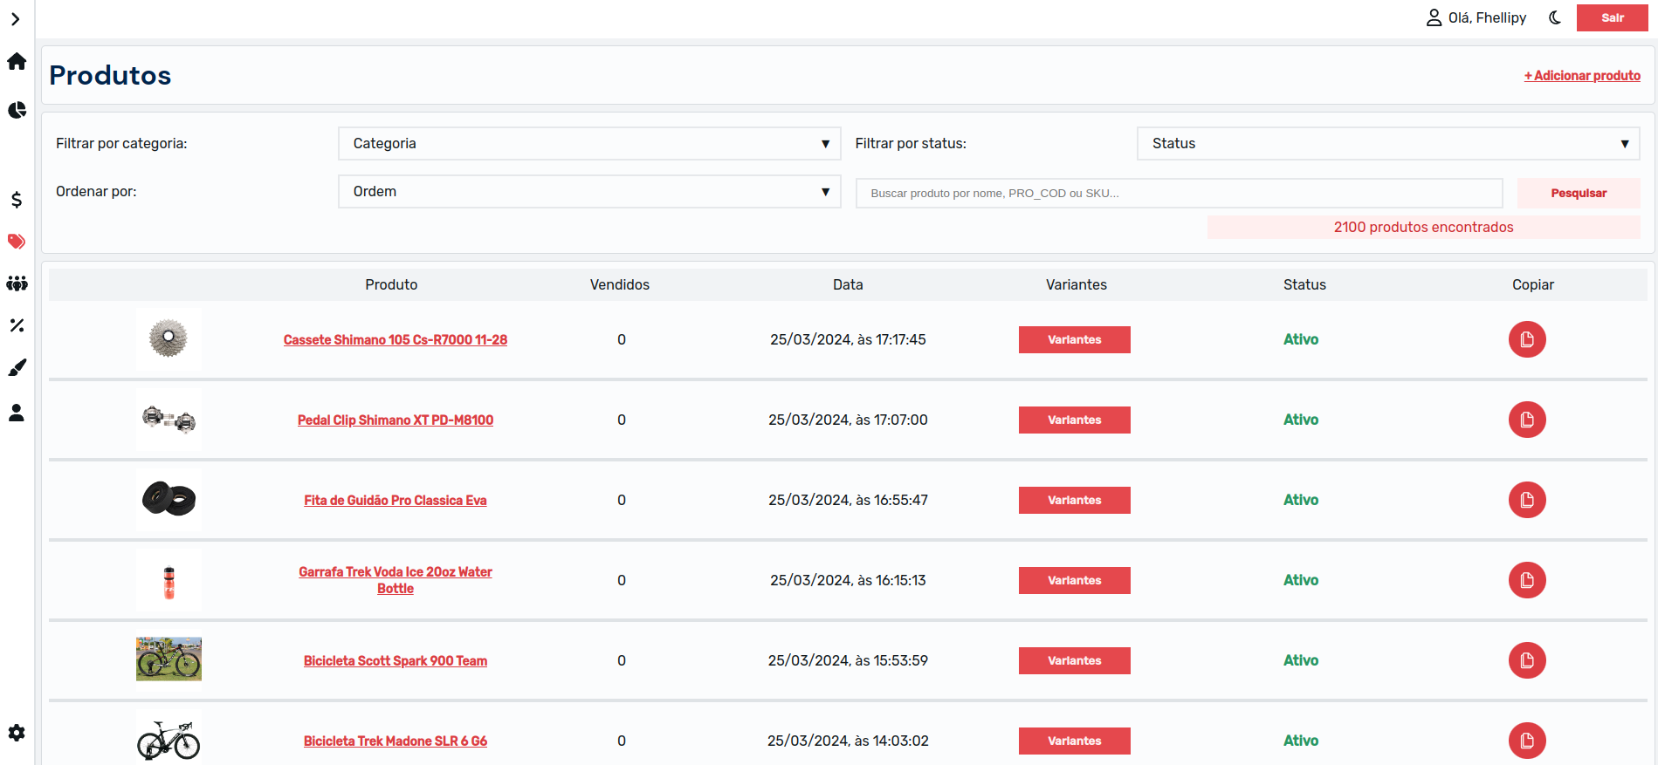This screenshot has height=765, width=1658.
Task: Open Pedal Clip Shimano XT PD-M8100 product
Action: tap(396, 420)
